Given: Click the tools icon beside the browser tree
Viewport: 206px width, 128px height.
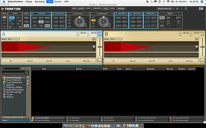Looking at the screenshot, I should pos(28,78).
